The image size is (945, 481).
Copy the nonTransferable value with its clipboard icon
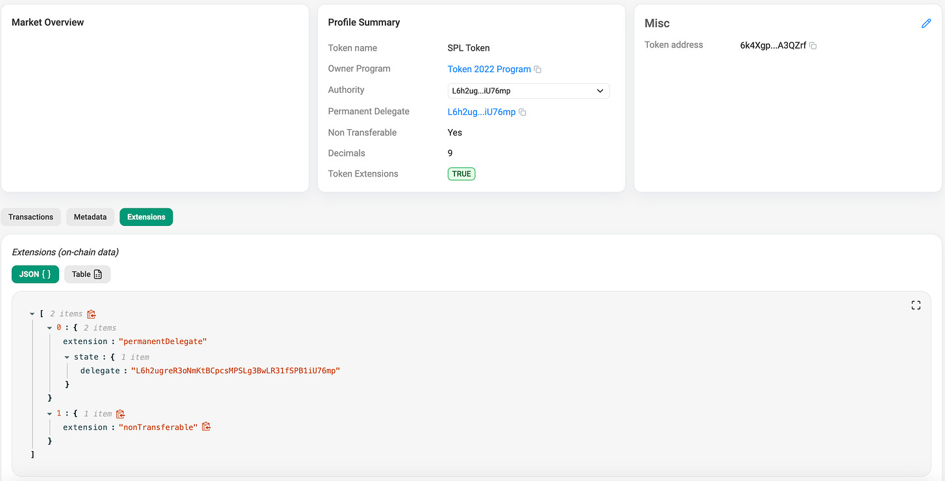click(x=206, y=426)
